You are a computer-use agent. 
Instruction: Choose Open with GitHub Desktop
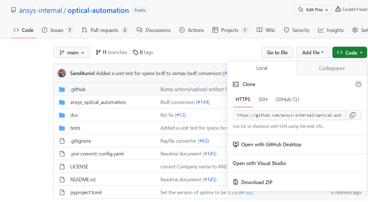click(297, 144)
